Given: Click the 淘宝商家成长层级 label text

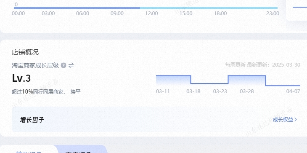Looking at the screenshot, I should pyautogui.click(x=35, y=65).
